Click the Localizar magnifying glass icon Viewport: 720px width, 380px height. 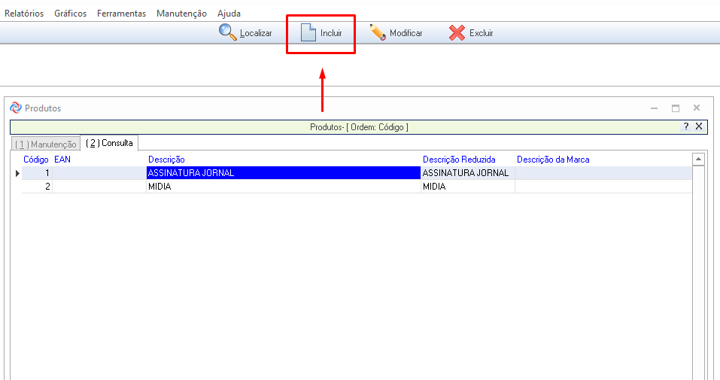(228, 32)
